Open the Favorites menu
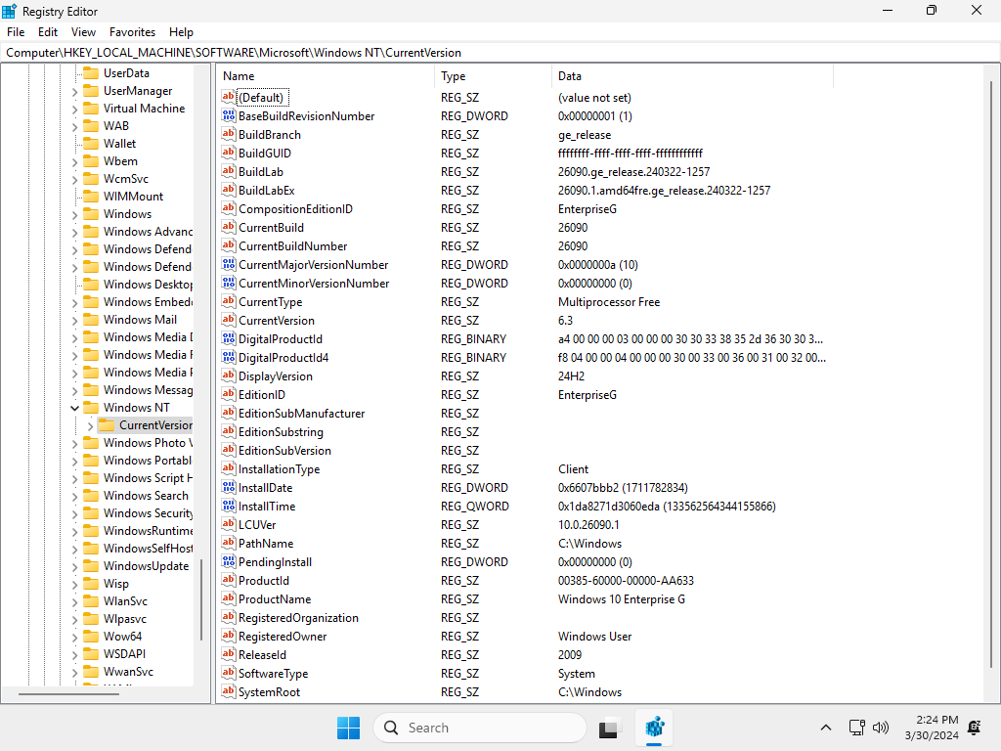The image size is (1001, 751). 132,32
